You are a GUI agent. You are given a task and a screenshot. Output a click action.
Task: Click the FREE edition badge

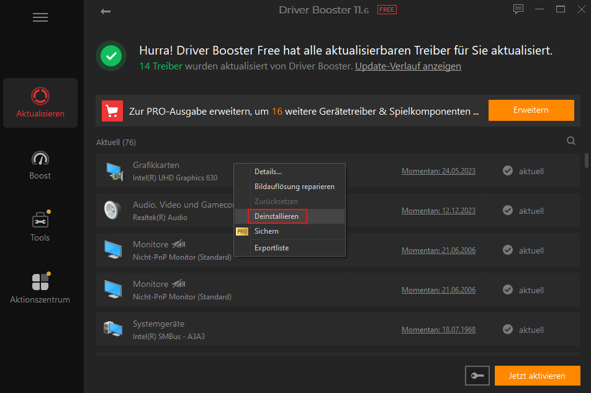tap(387, 10)
